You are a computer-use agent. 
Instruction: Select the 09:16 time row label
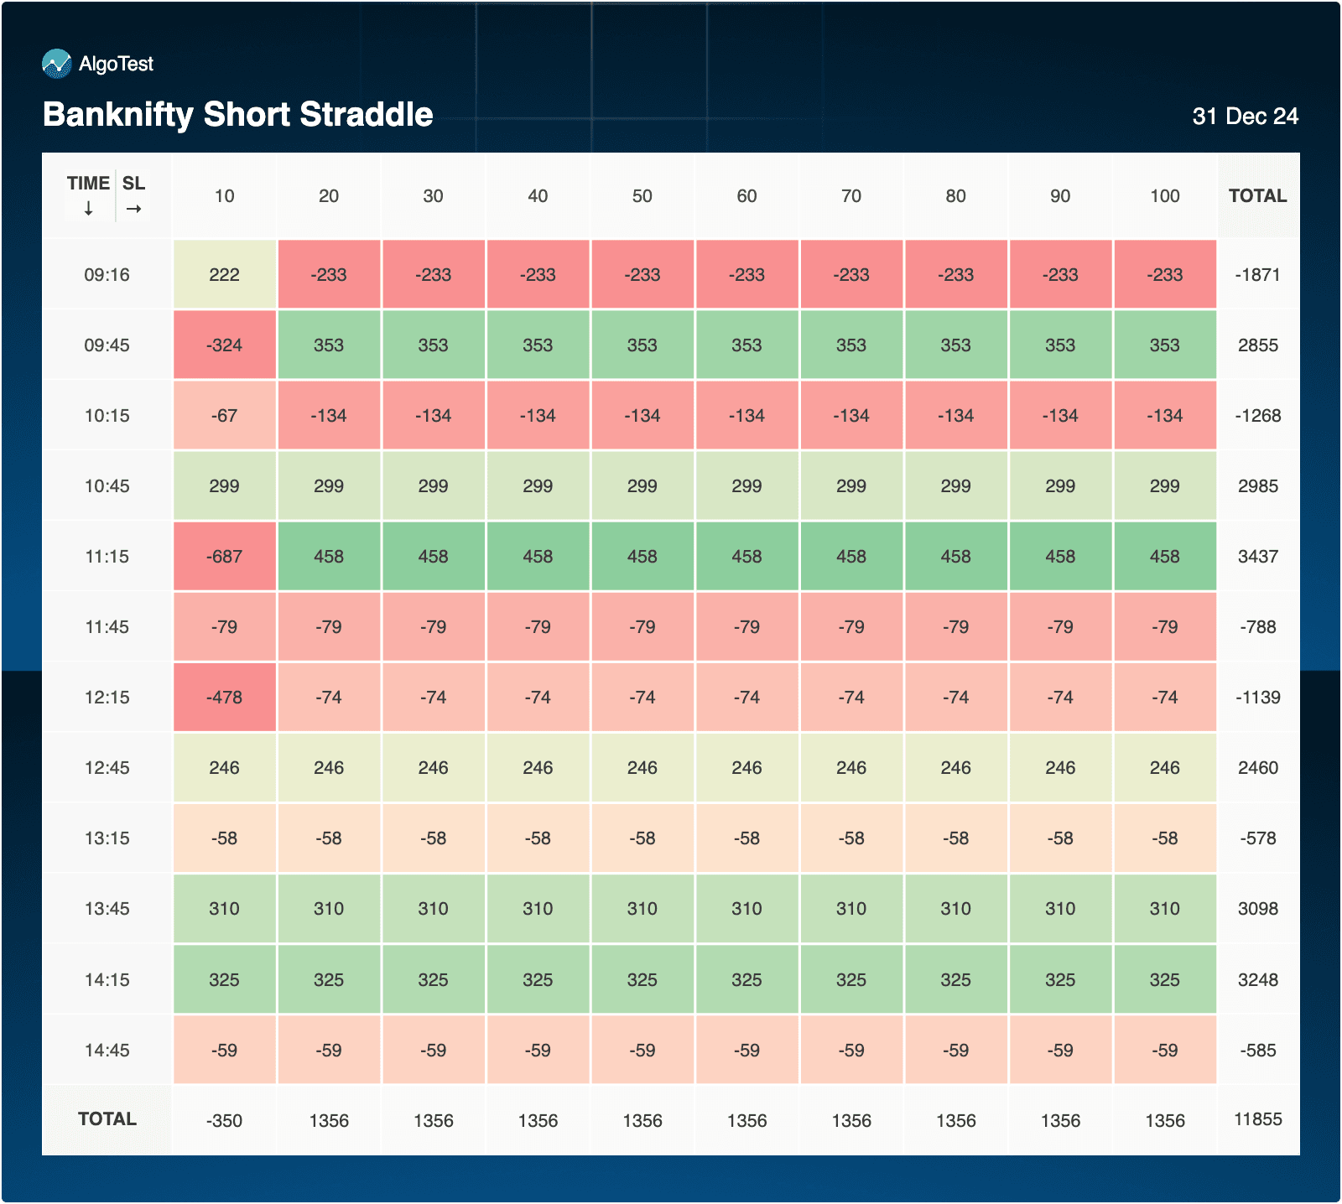pyautogui.click(x=107, y=275)
